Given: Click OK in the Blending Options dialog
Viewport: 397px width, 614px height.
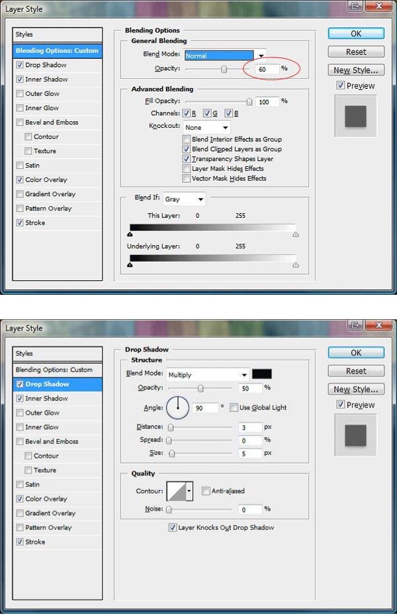Looking at the screenshot, I should 356,34.
